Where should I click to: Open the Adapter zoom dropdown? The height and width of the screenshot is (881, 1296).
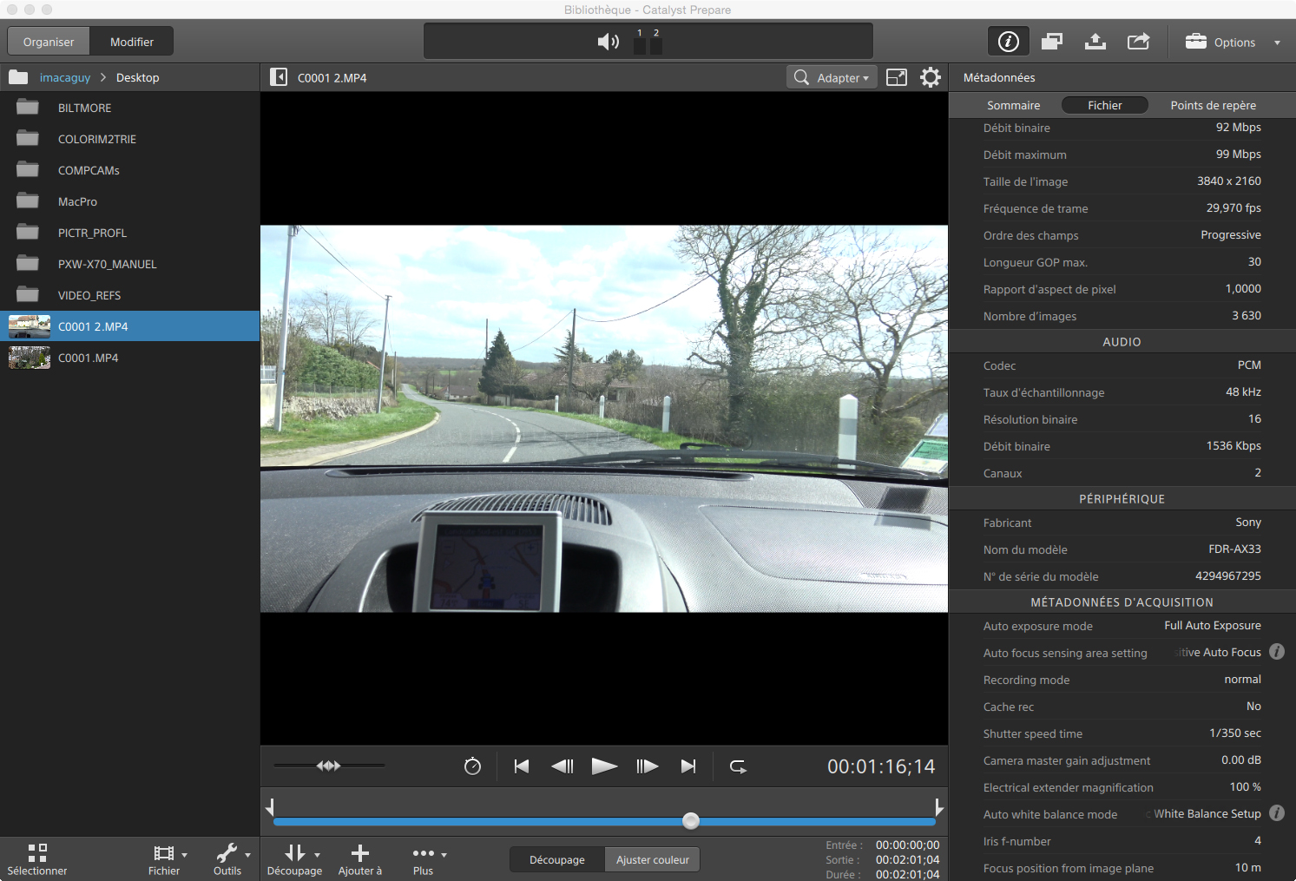coord(832,77)
